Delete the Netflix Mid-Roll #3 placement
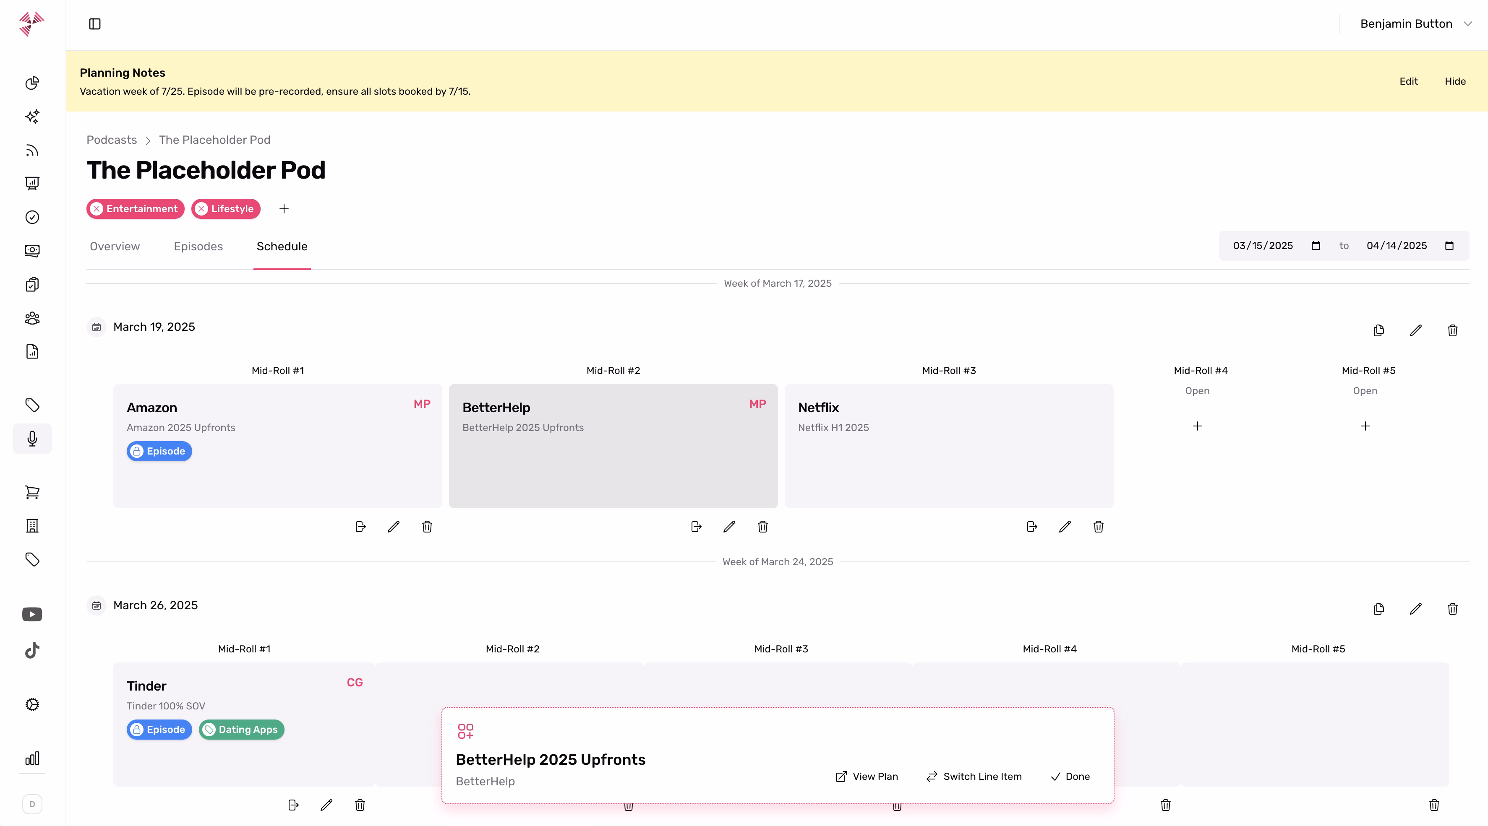The image size is (1488, 826). tap(1098, 527)
